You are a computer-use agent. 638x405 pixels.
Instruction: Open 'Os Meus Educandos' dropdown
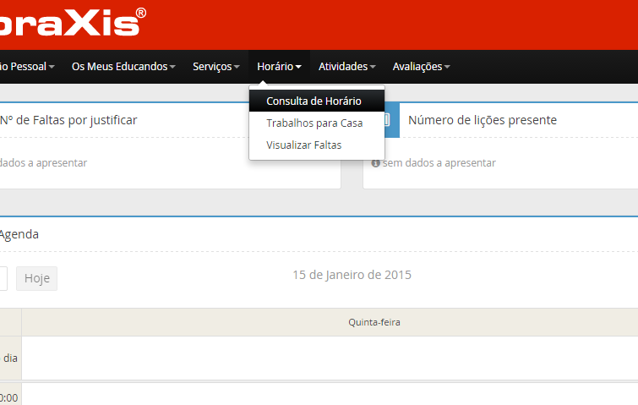pos(123,67)
